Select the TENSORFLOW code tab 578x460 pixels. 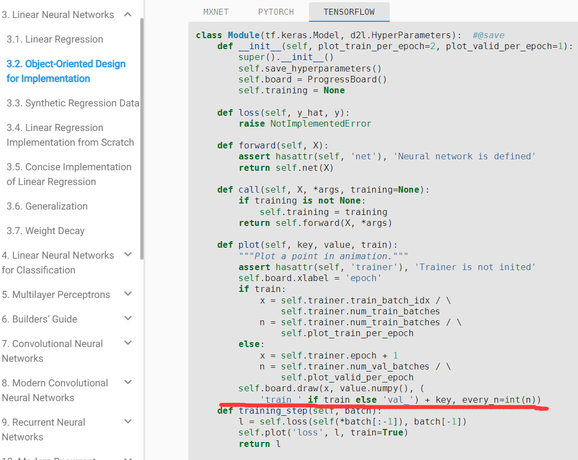tap(349, 12)
